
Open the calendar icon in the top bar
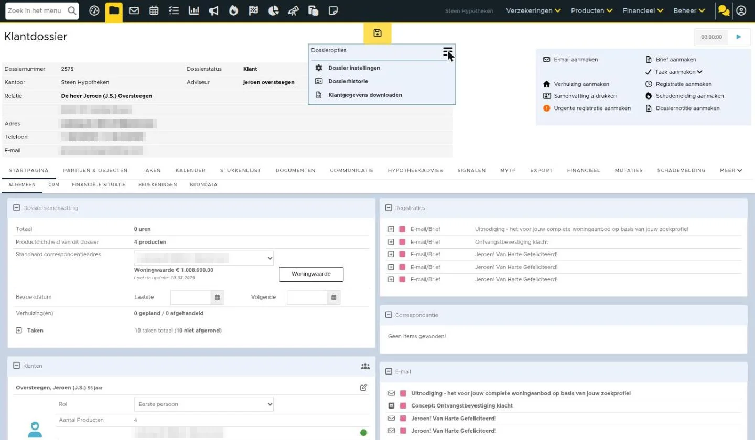154,10
